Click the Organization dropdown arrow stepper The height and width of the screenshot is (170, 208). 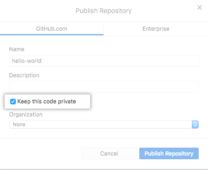click(195, 124)
